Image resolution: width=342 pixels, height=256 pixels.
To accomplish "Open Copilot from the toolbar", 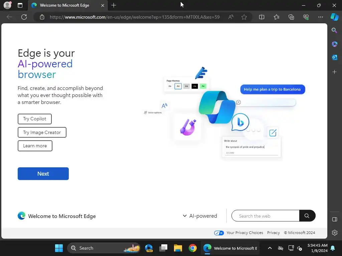I will (334, 17).
